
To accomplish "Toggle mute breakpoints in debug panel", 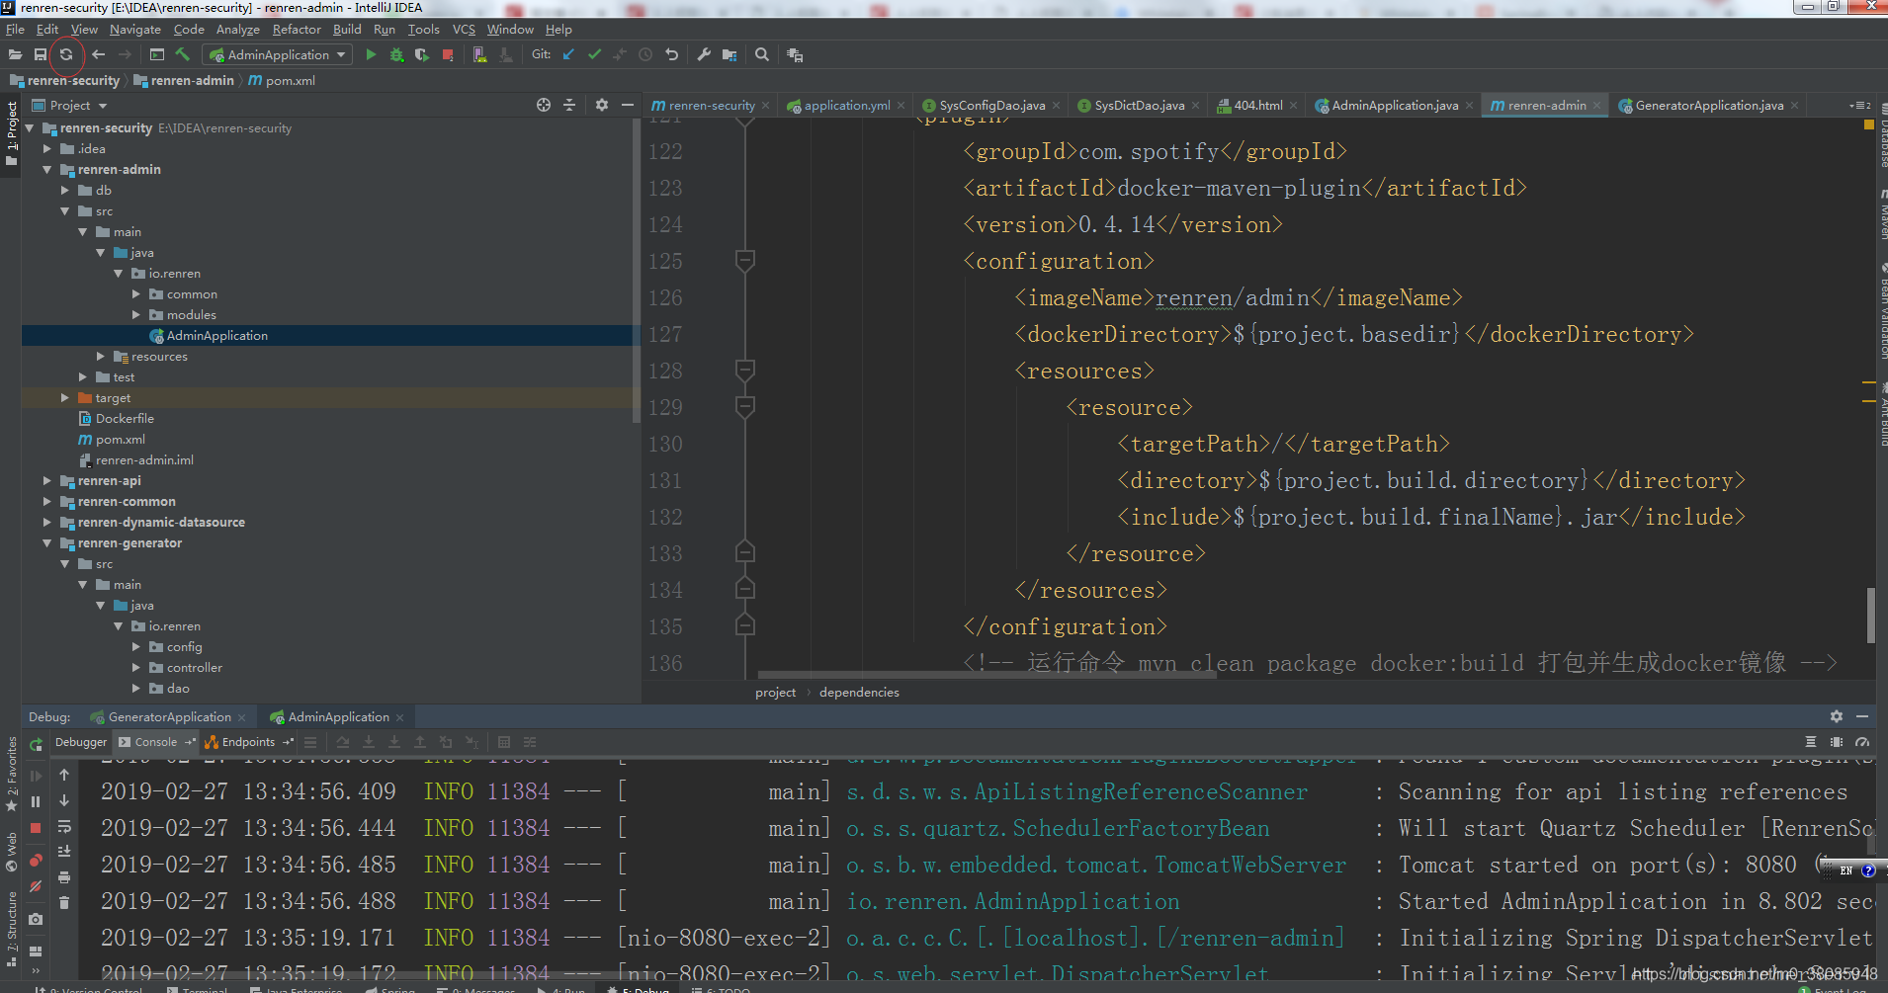I will click(36, 886).
